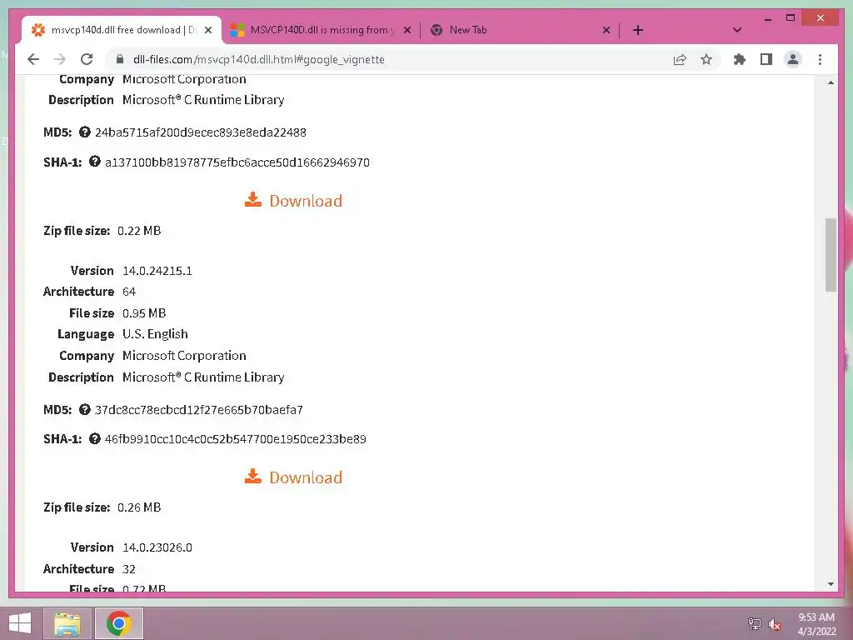Viewport: 853px width, 640px height.
Task: Click the muted volume tray icon
Action: [x=774, y=624]
